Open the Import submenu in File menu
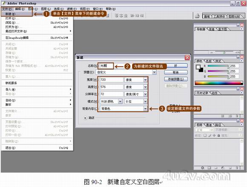 tap(37, 89)
